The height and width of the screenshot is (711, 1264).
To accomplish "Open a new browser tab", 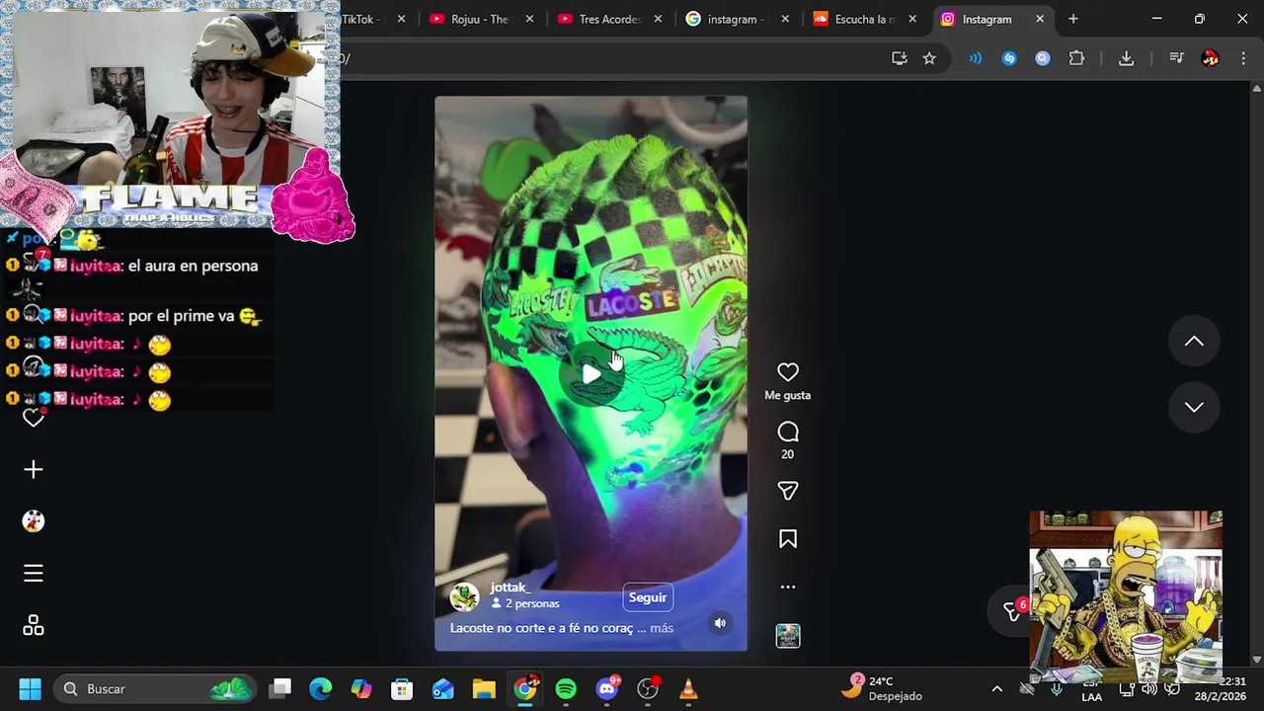I will (x=1073, y=19).
